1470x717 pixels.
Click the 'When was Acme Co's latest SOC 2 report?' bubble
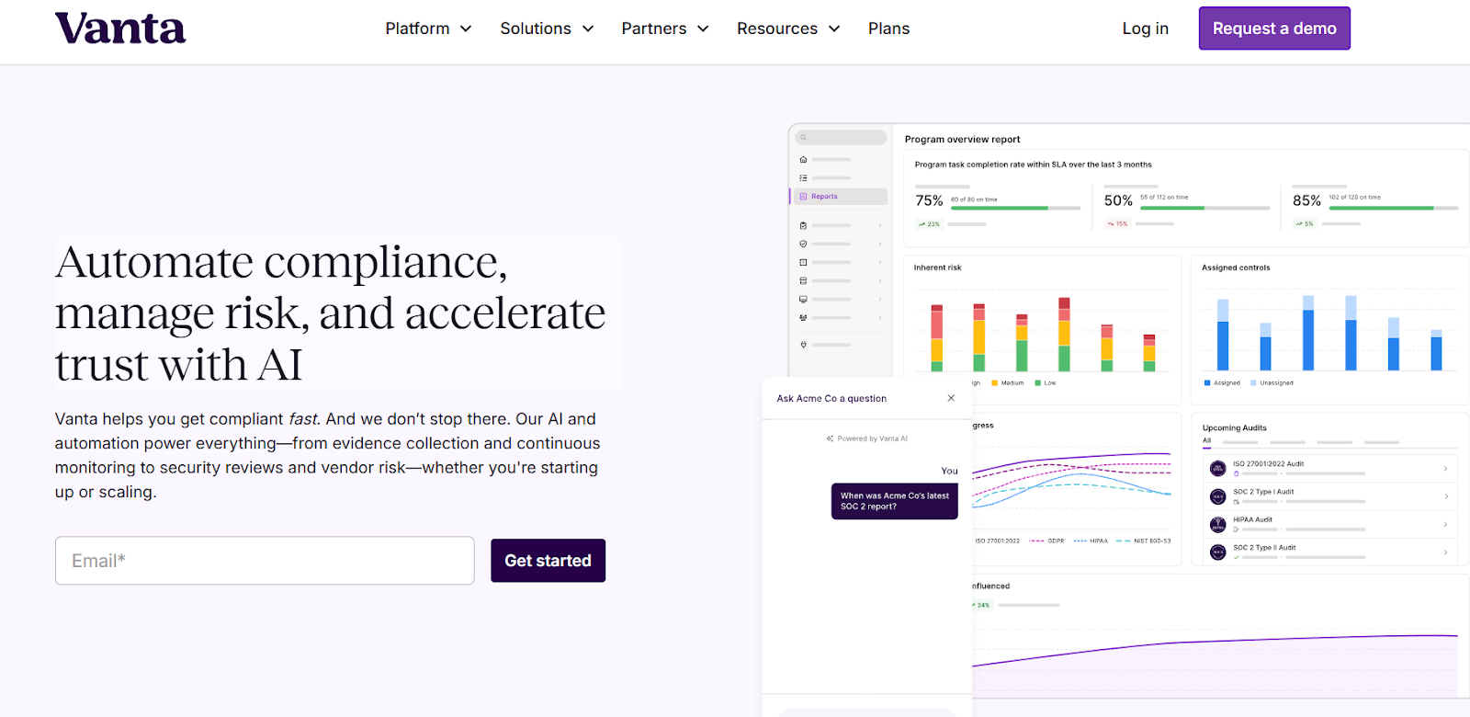(x=895, y=501)
